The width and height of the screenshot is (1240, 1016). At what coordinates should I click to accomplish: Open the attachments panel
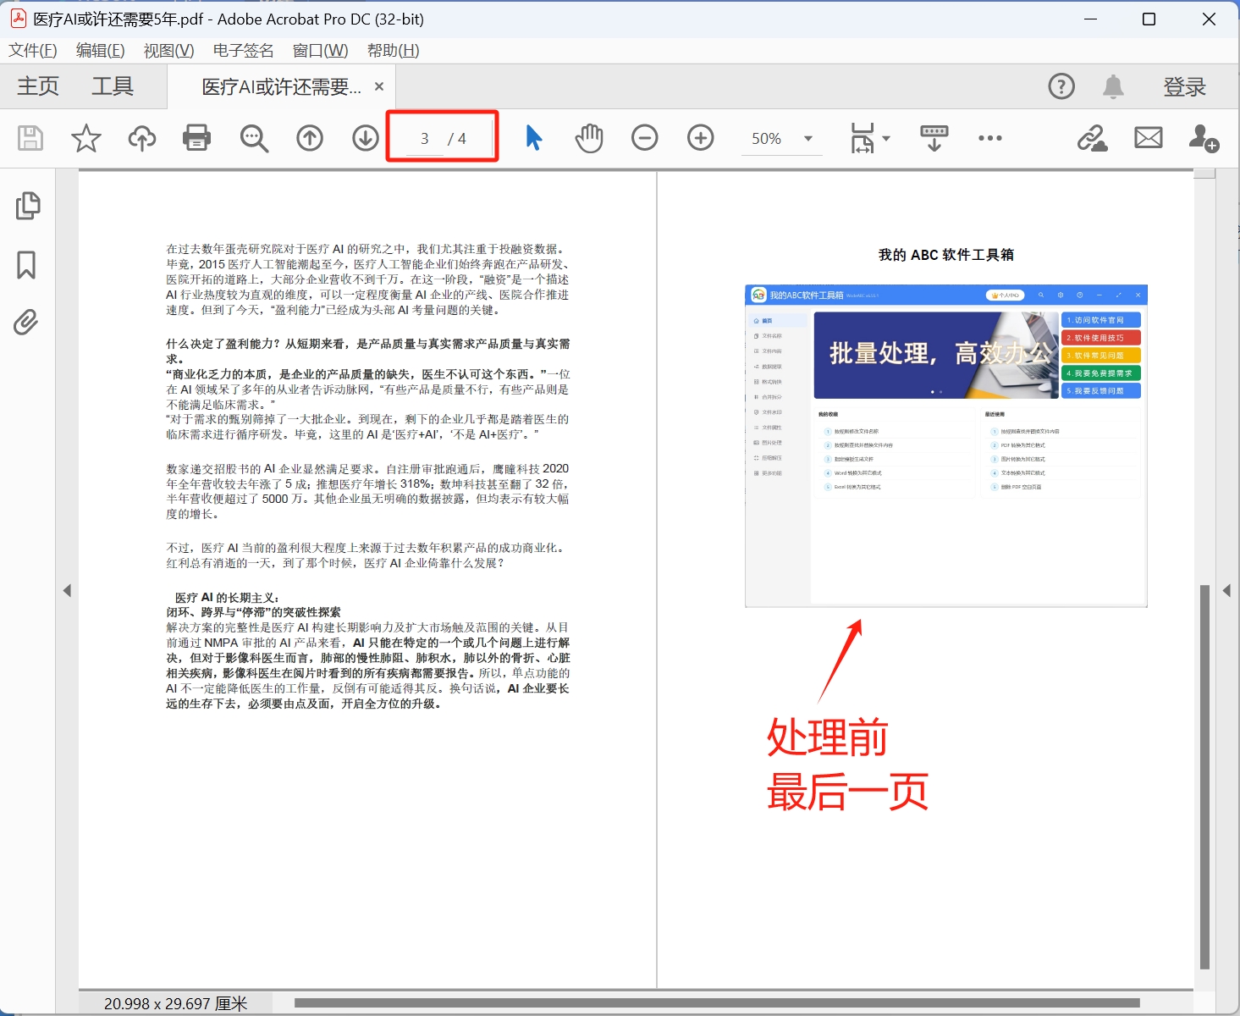click(26, 322)
